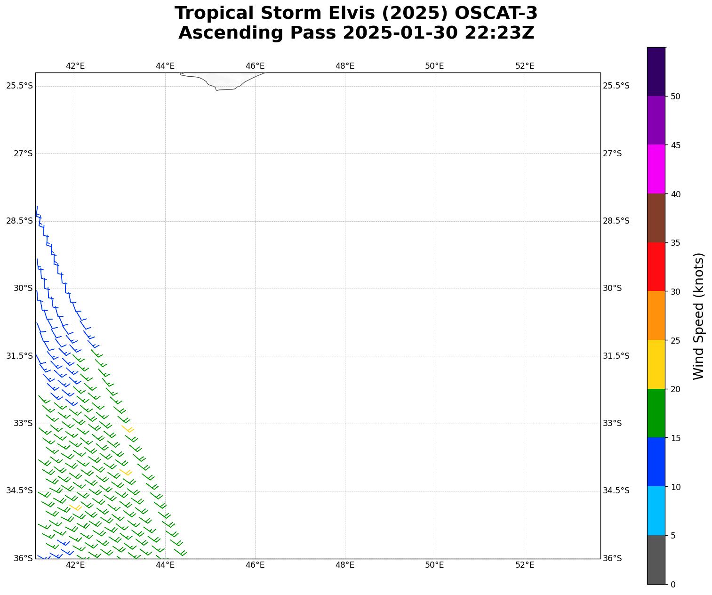Click the yellow wind barb just below 33°S
This screenshot has width=712, height=595.
(x=128, y=428)
